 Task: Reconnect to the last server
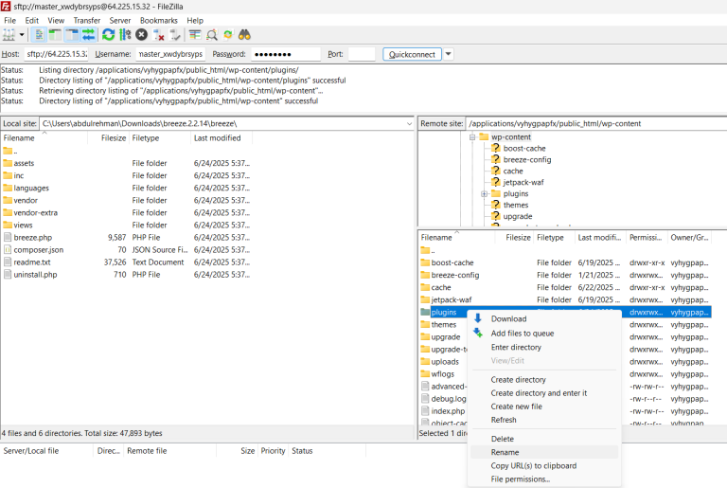click(175, 35)
